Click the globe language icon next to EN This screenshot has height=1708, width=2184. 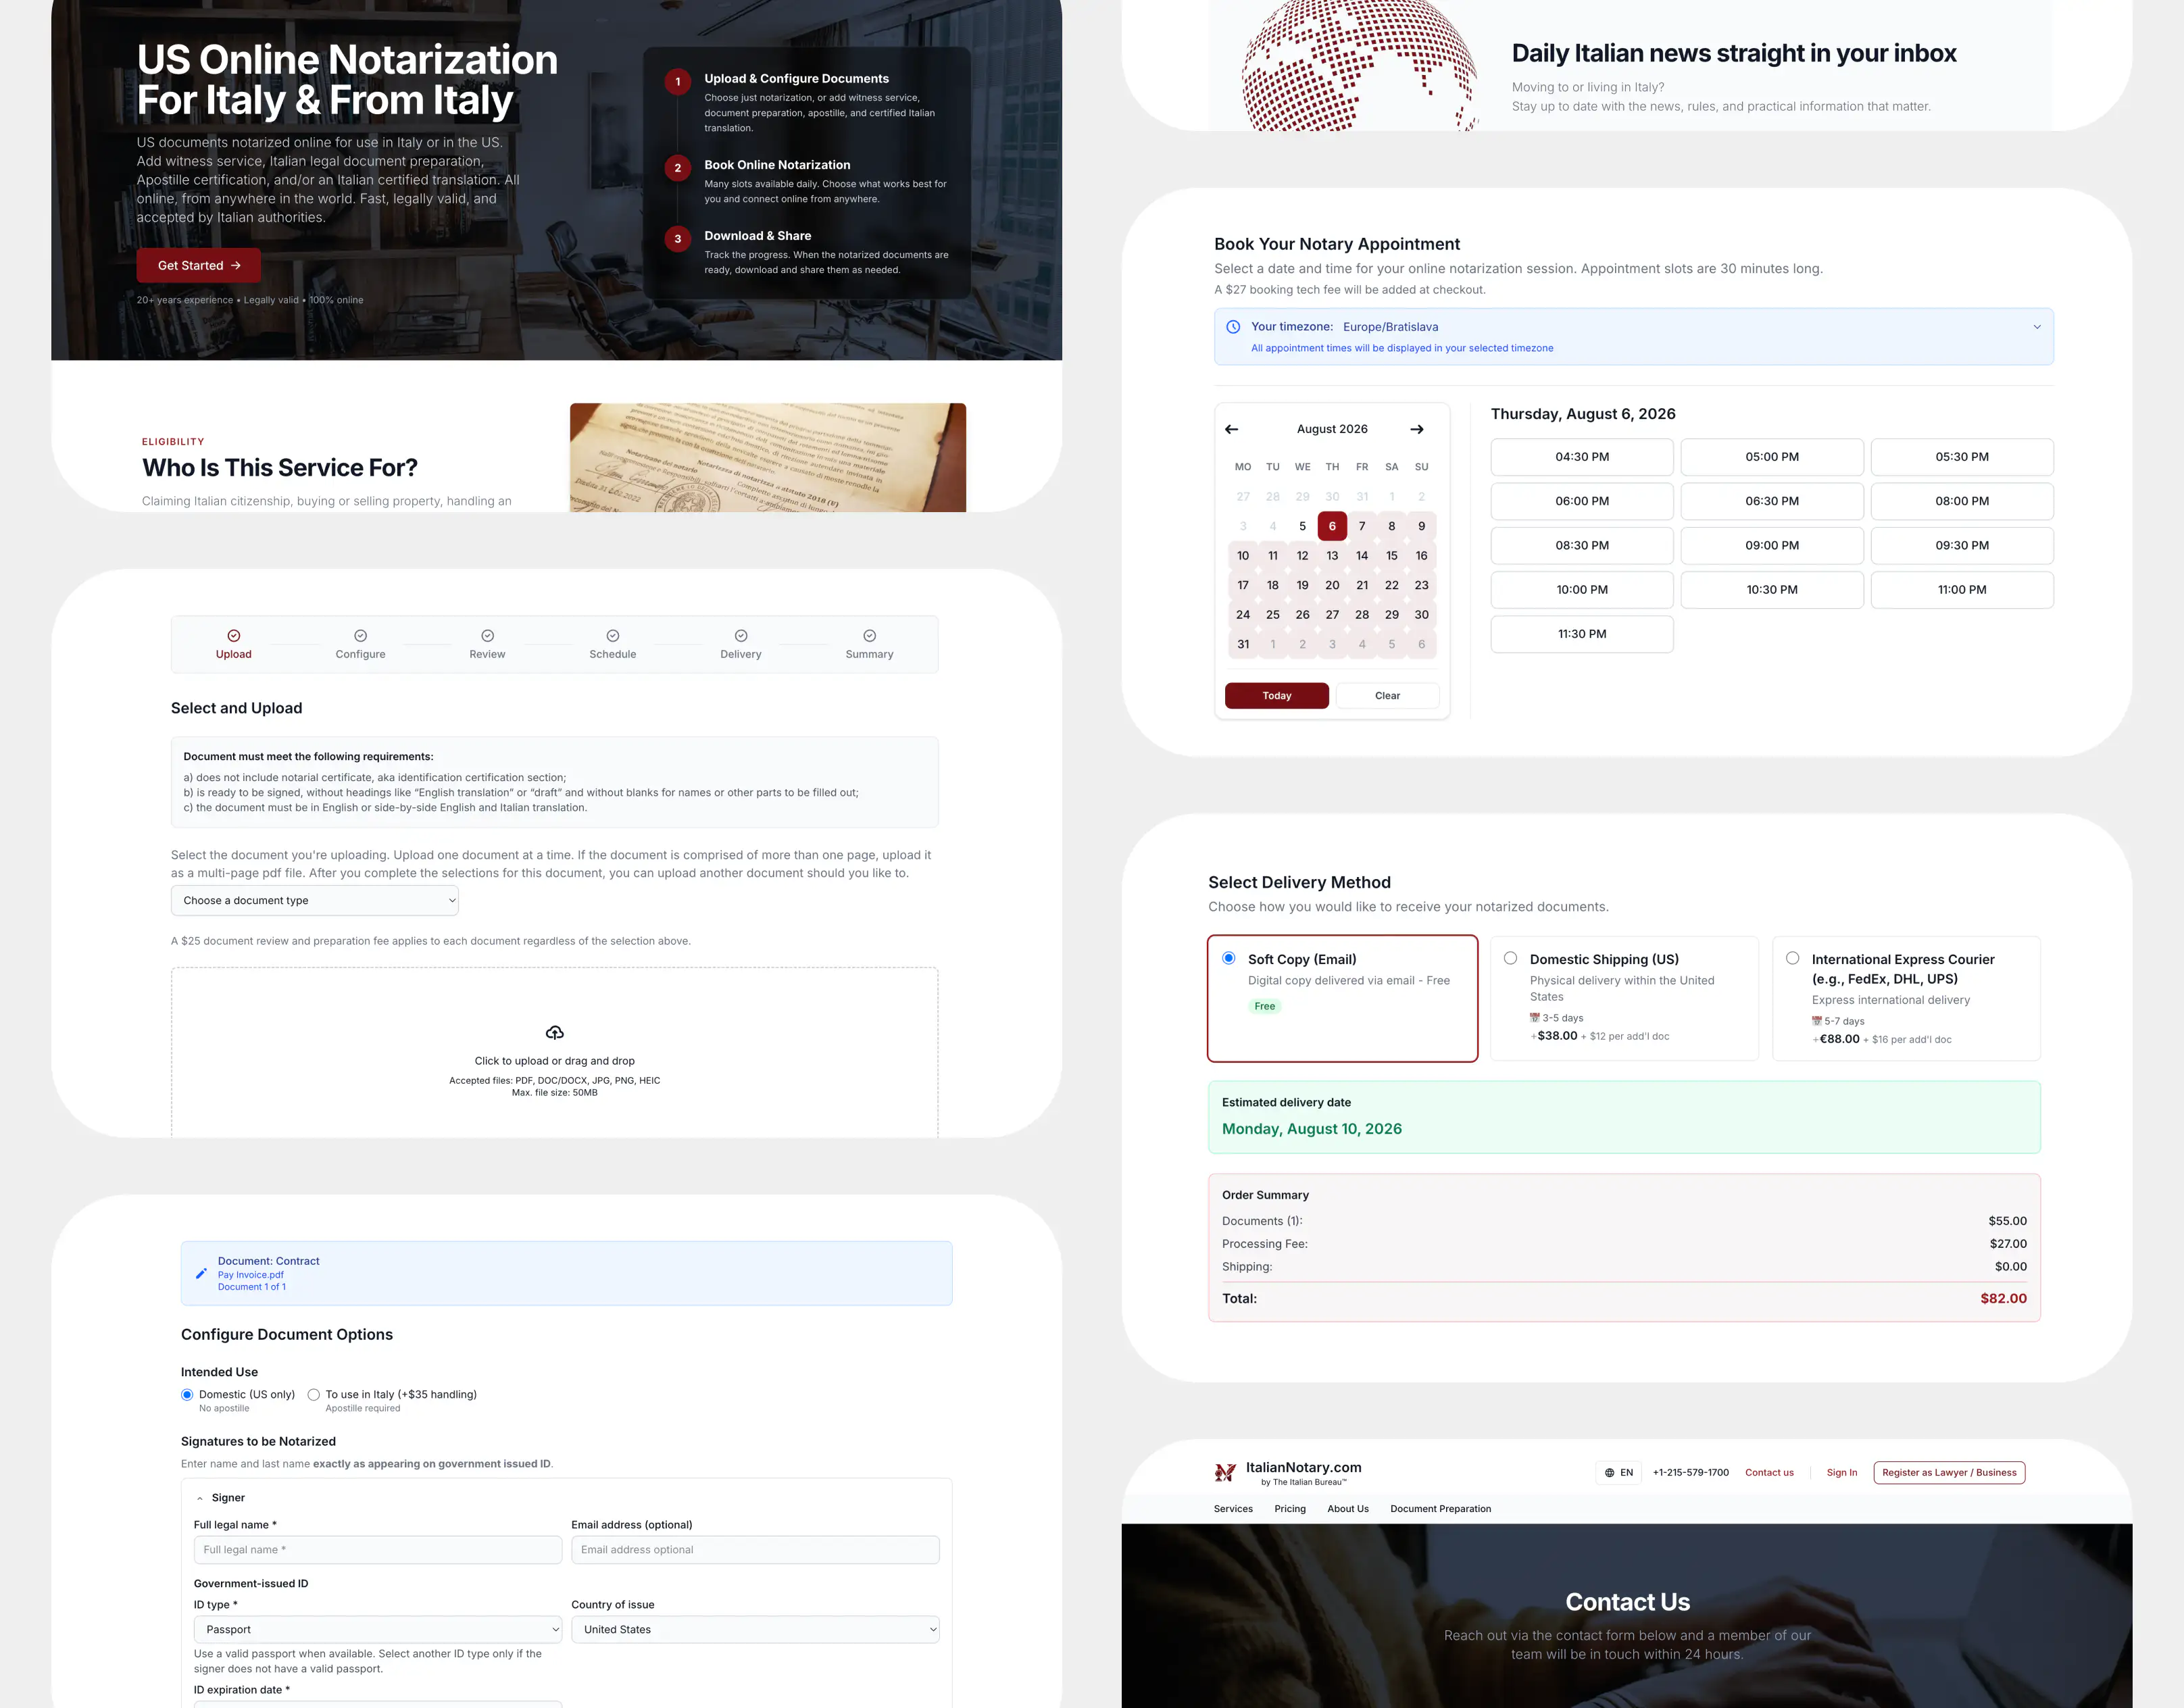click(x=1609, y=1473)
